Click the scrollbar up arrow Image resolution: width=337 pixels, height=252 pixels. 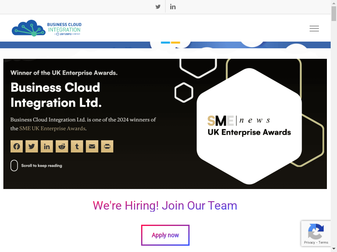334,3
